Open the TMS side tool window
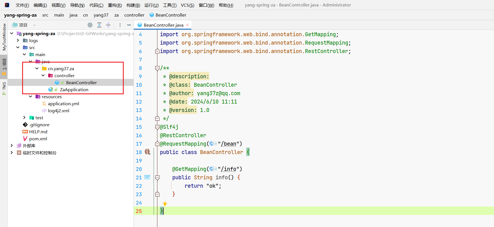The width and height of the screenshot is (494, 227). 4,88
